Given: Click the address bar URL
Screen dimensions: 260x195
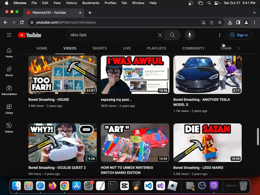Looking at the screenshot, I should 66,22.
